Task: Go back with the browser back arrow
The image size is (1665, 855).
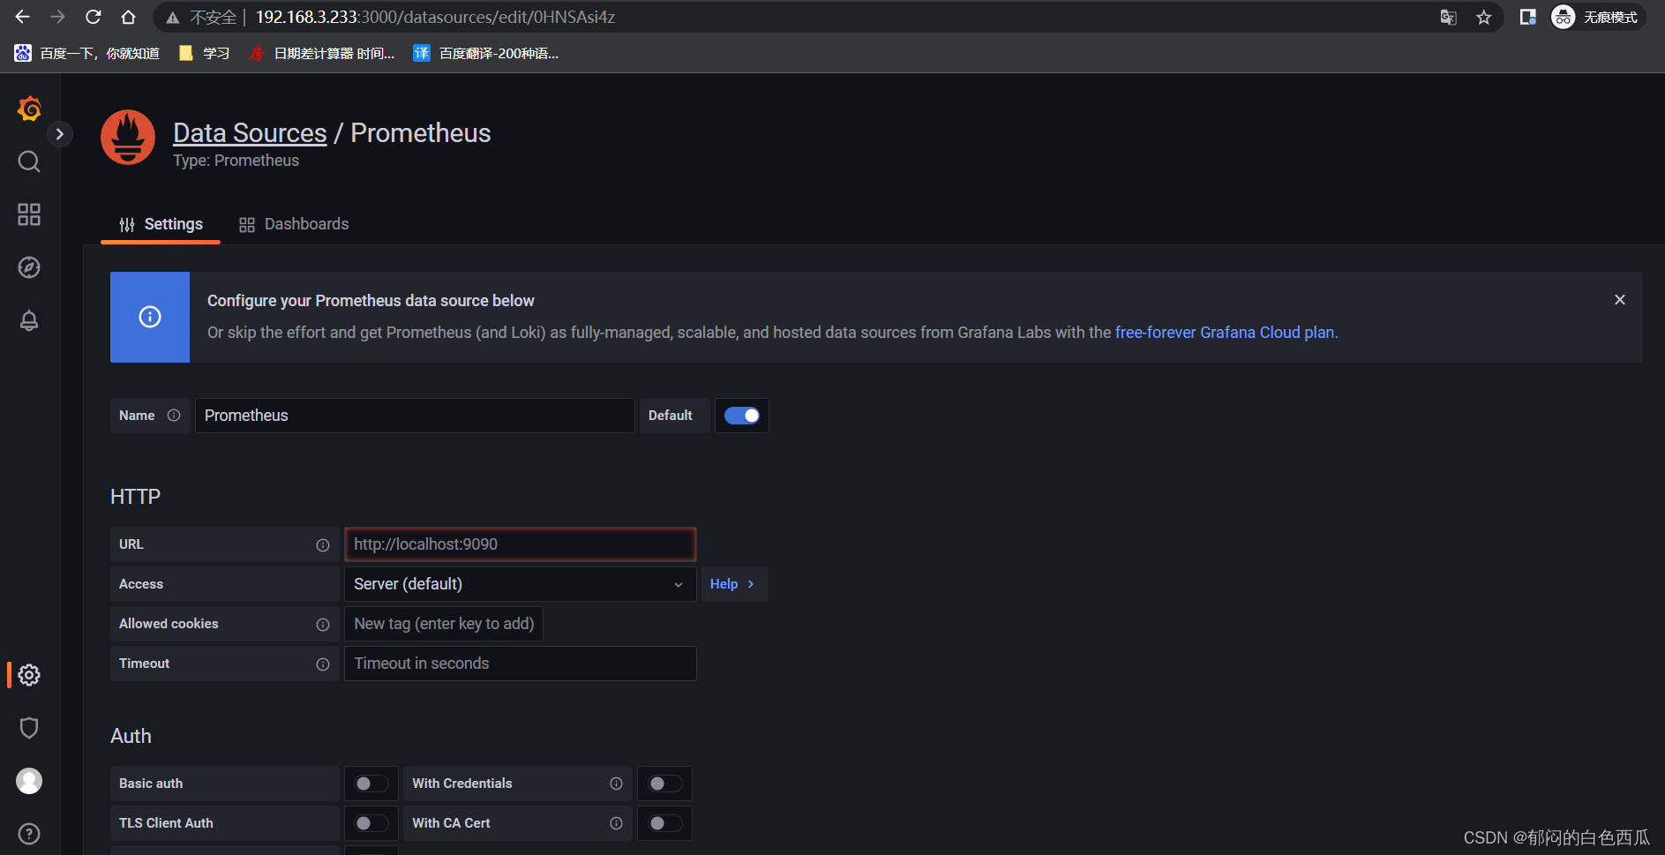Action: [22, 17]
